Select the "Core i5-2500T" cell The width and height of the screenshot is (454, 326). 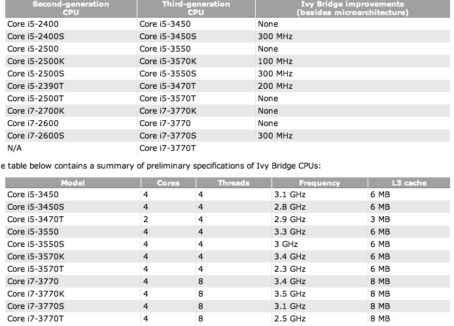pyautogui.click(x=35, y=99)
